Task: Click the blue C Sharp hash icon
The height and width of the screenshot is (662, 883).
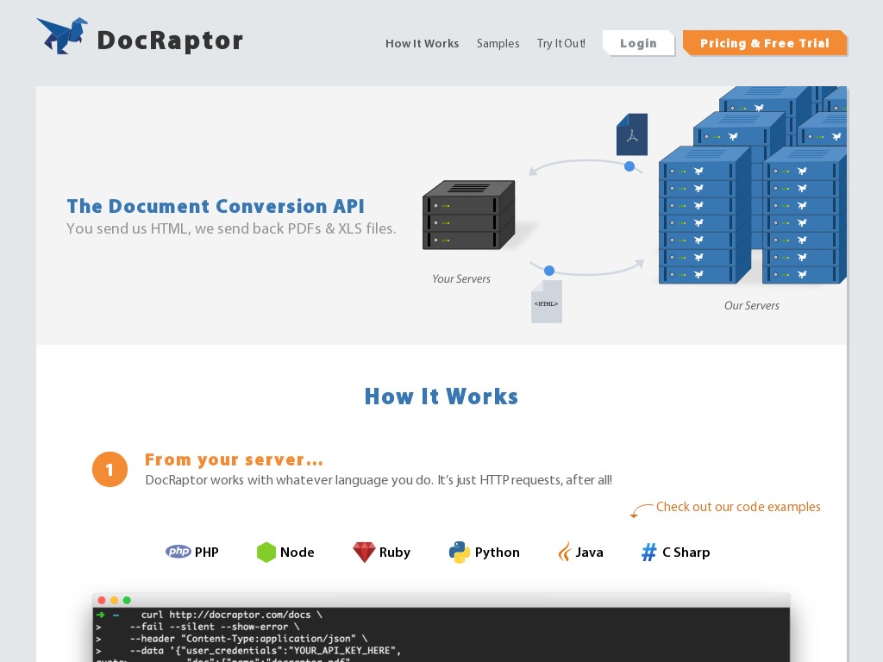Action: tap(648, 553)
